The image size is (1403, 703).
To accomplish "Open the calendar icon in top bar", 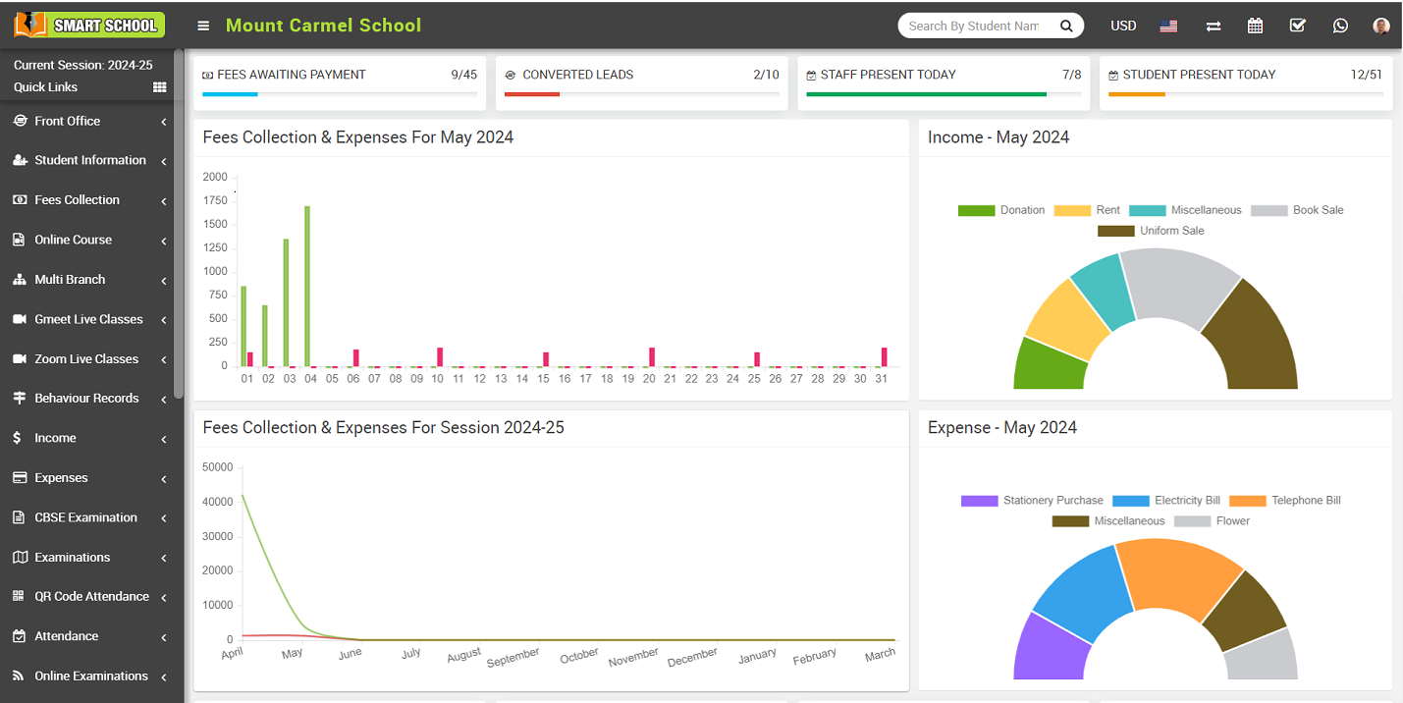I will click(1255, 27).
